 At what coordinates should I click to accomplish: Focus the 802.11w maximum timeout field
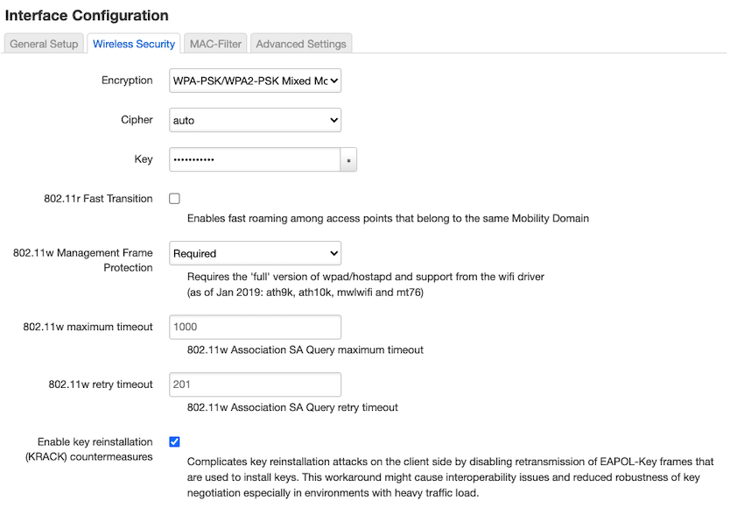click(255, 327)
